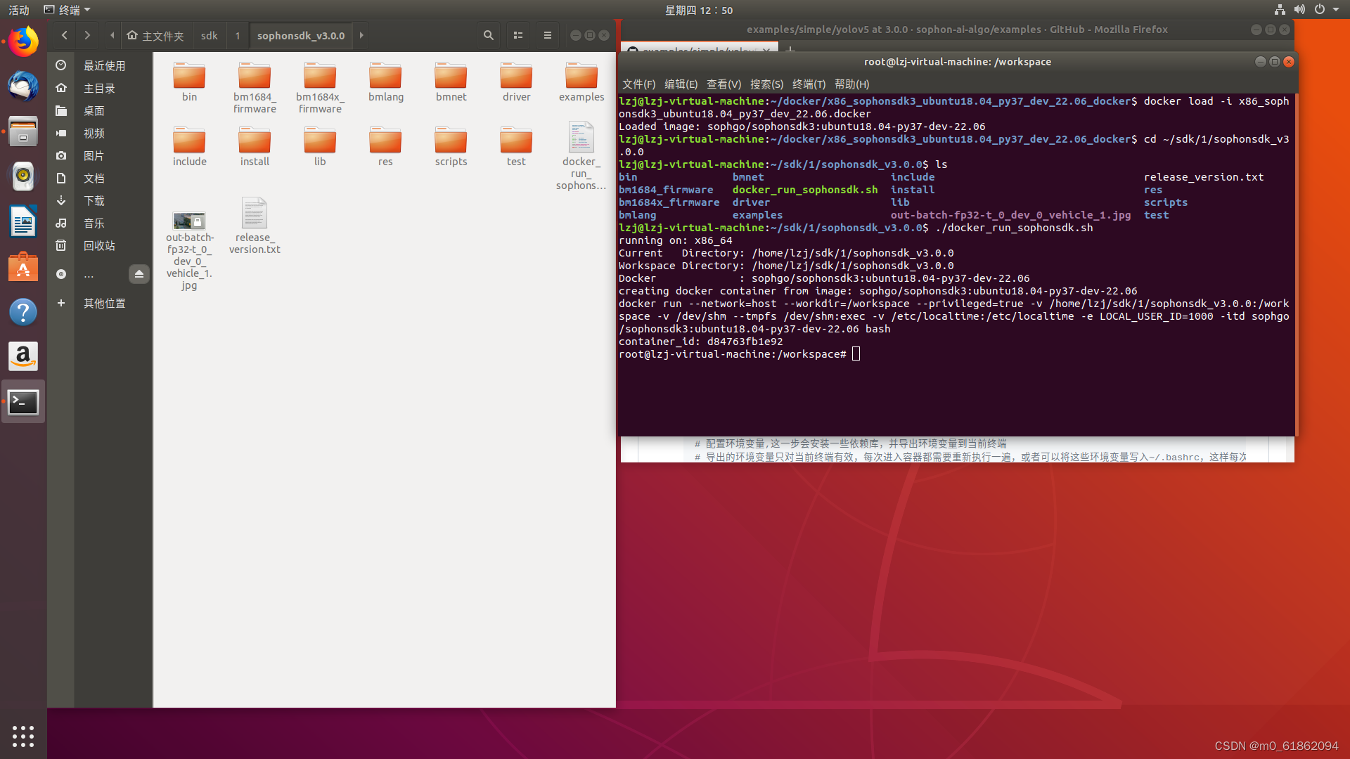Viewport: 1350px width, 759px height.
Task: Open 回收站 in sidebar
Action: pos(99,245)
